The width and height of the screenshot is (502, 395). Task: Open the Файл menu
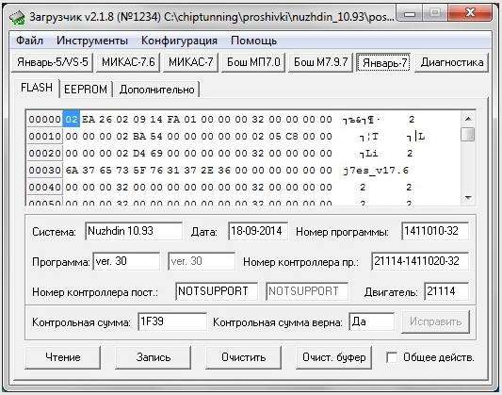(29, 41)
